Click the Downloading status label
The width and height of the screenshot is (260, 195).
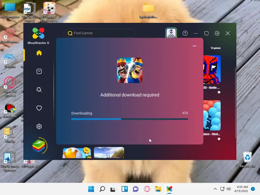pyautogui.click(x=82, y=113)
